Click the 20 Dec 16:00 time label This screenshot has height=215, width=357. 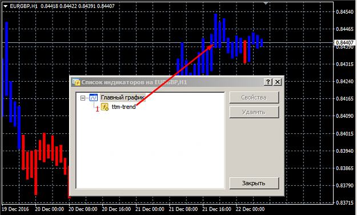coord(117,209)
